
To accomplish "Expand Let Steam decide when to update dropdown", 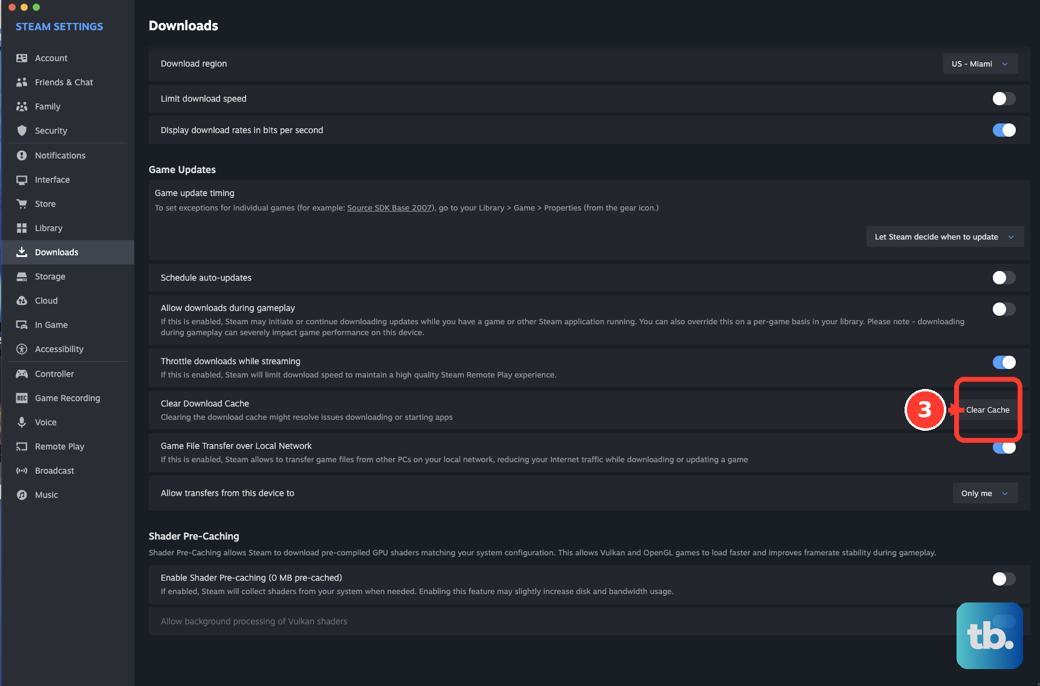I will point(944,237).
